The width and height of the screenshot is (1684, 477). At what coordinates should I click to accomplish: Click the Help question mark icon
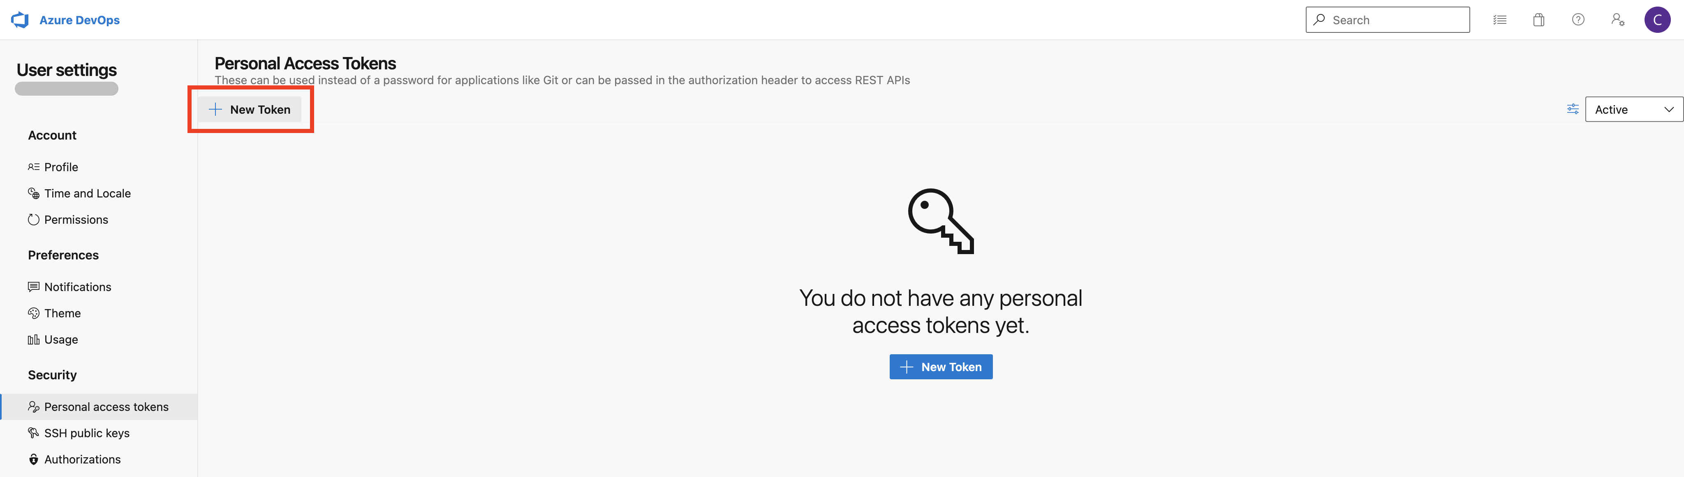tap(1578, 20)
